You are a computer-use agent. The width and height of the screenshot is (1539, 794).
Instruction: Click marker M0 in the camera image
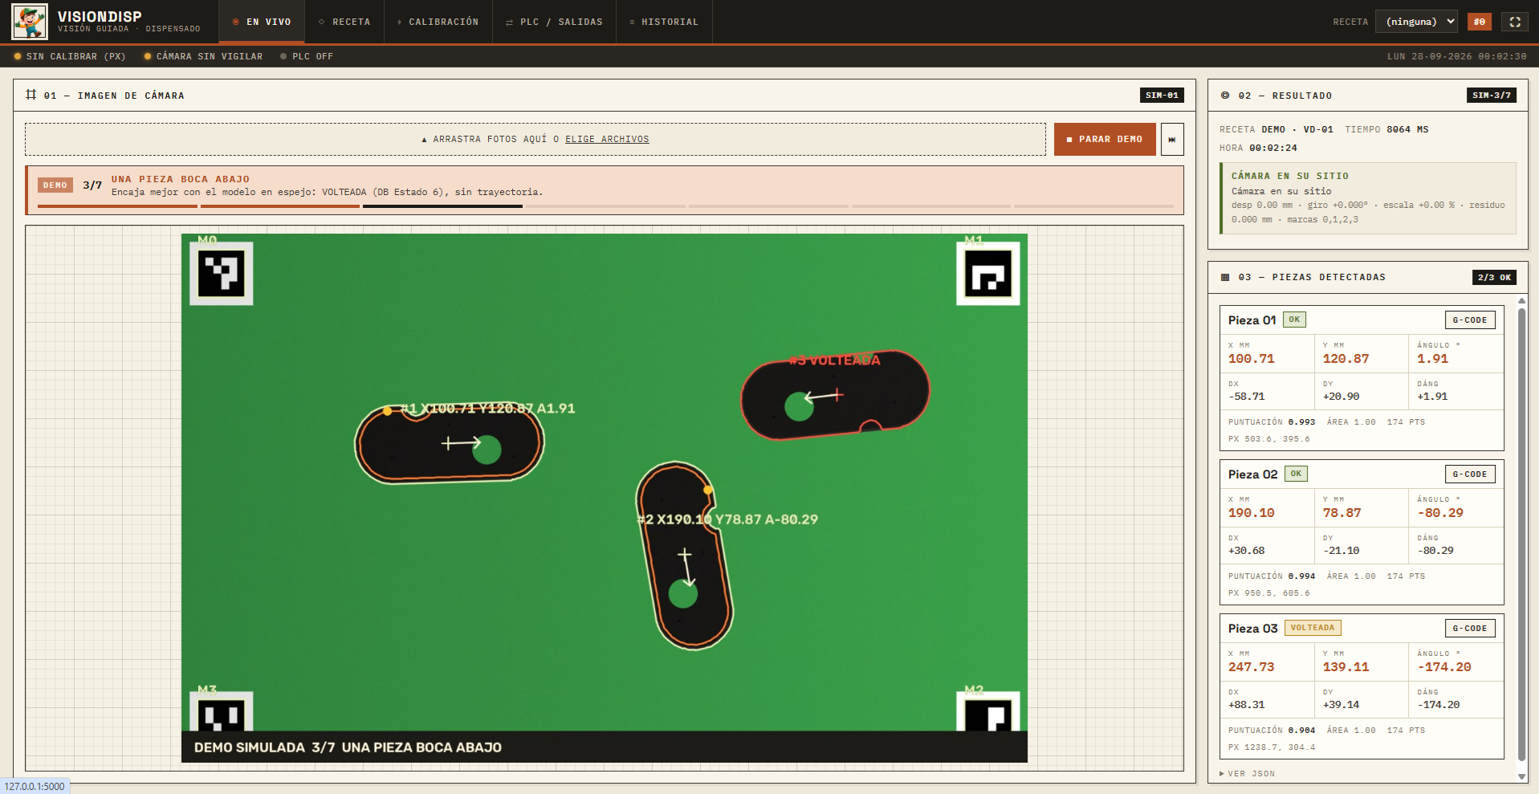click(221, 274)
